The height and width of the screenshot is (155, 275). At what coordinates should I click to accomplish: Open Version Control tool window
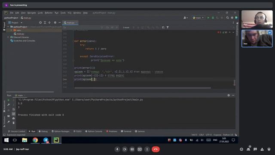(16, 131)
